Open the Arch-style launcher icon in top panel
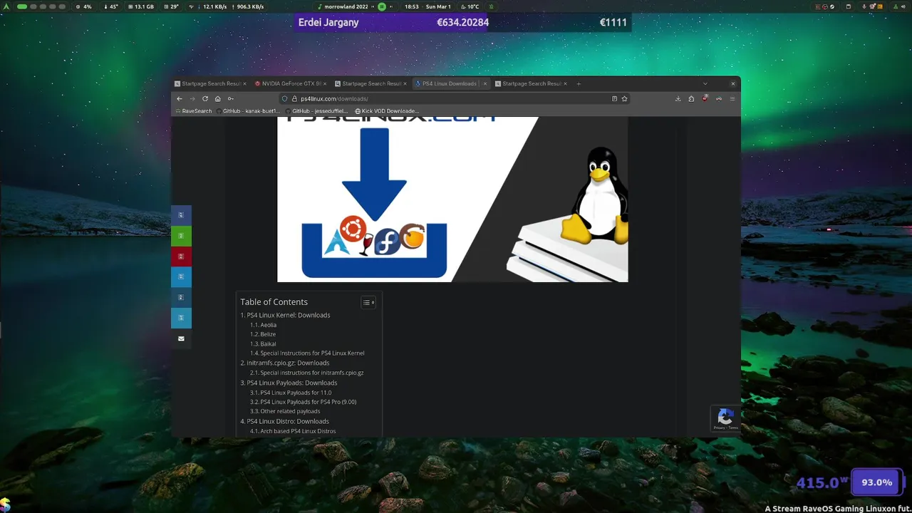The image size is (912, 513). (x=7, y=6)
